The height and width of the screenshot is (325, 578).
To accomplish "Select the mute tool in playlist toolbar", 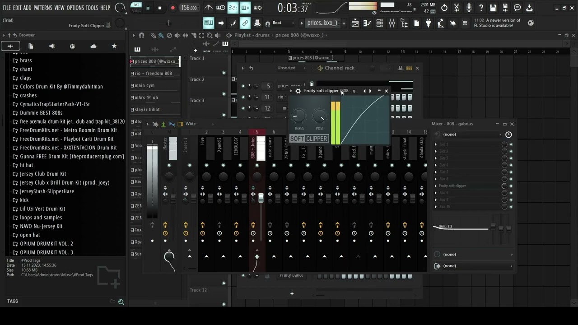I will pyautogui.click(x=177, y=35).
